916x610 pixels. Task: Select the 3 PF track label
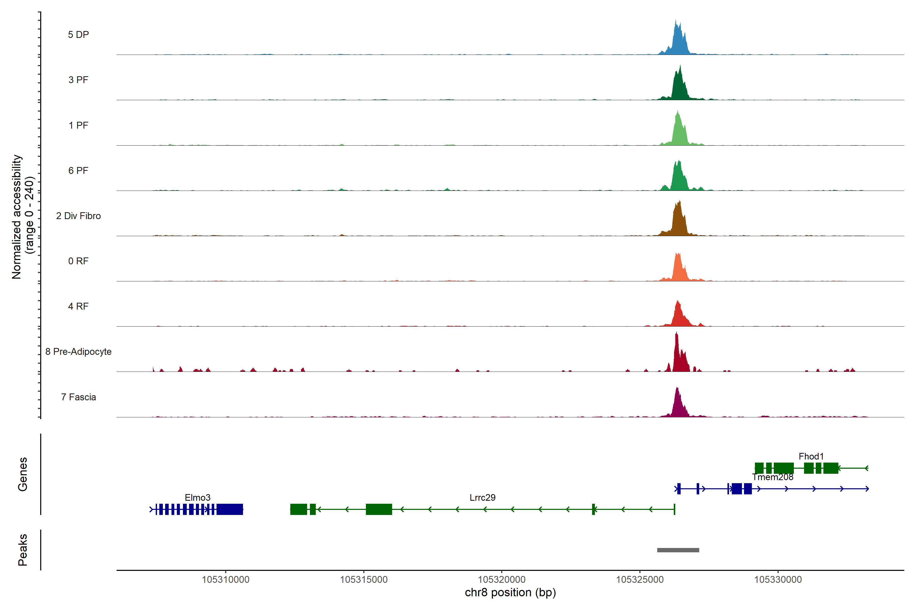[x=78, y=80]
